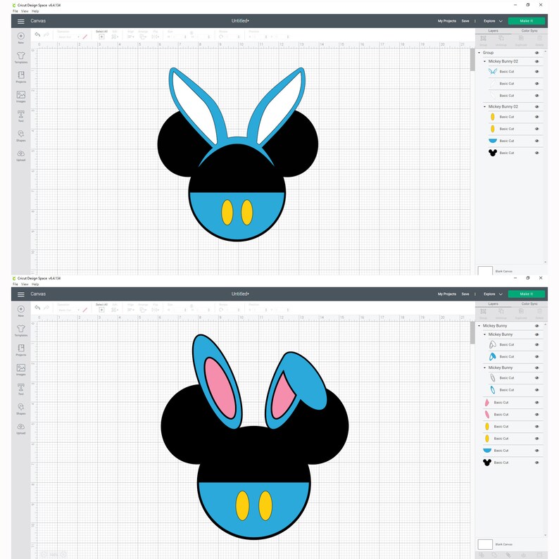Hide black Mickey head layer in lower window
559x559 pixels.
(x=537, y=463)
